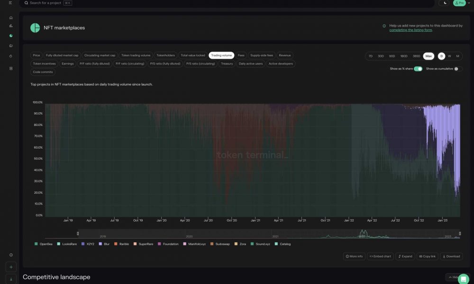
Task: Open the completing the listing form link
Action: [x=410, y=30]
